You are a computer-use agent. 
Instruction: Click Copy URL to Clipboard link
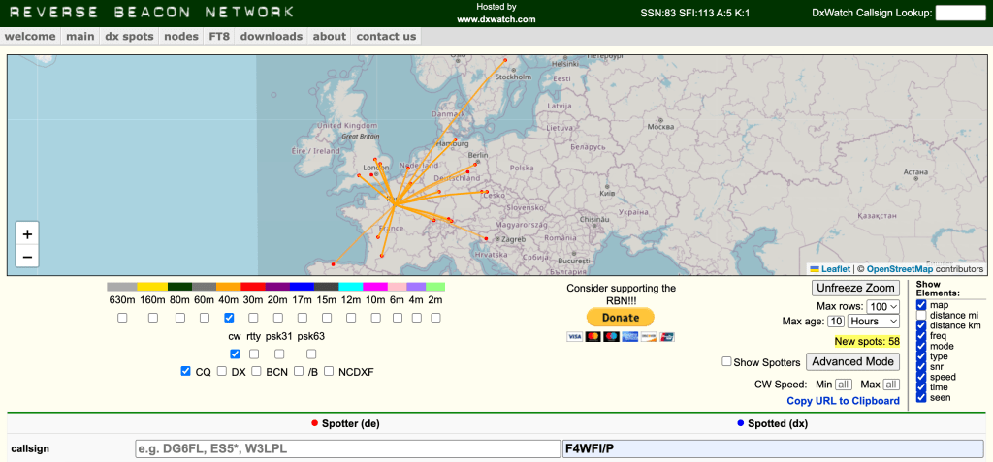point(843,401)
